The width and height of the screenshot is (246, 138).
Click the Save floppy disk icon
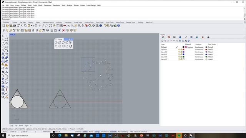coord(11,26)
